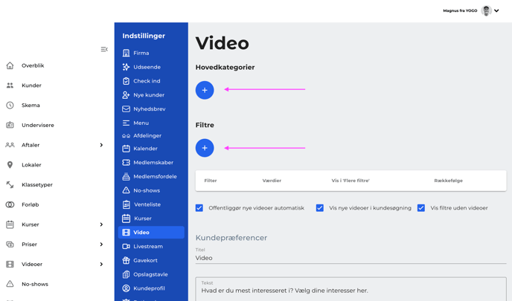Click the Værdier column header
The width and height of the screenshot is (512, 301).
(x=272, y=181)
